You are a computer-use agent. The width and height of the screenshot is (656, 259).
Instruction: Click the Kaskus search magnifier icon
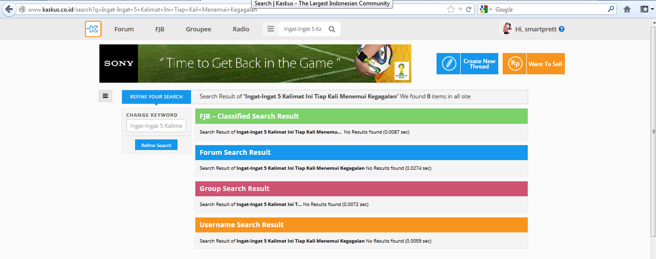332,29
